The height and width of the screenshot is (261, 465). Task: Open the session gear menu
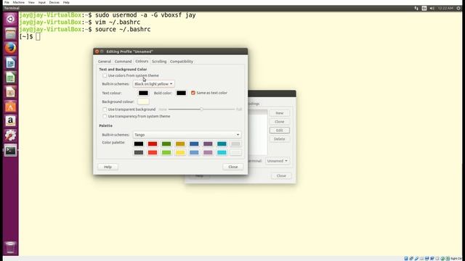[458, 8]
